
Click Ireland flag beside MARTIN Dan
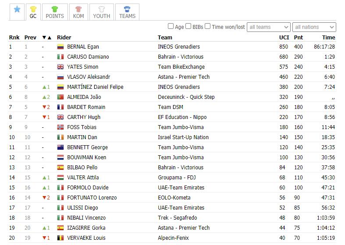[60, 137]
